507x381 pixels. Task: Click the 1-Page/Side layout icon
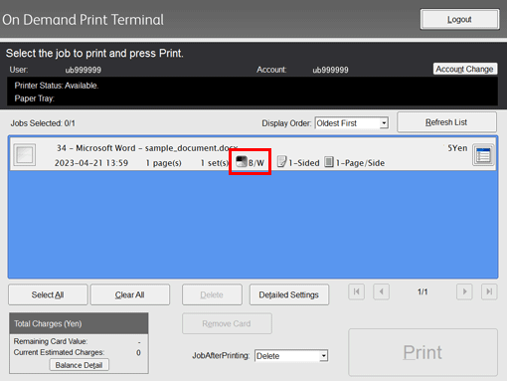tap(329, 162)
